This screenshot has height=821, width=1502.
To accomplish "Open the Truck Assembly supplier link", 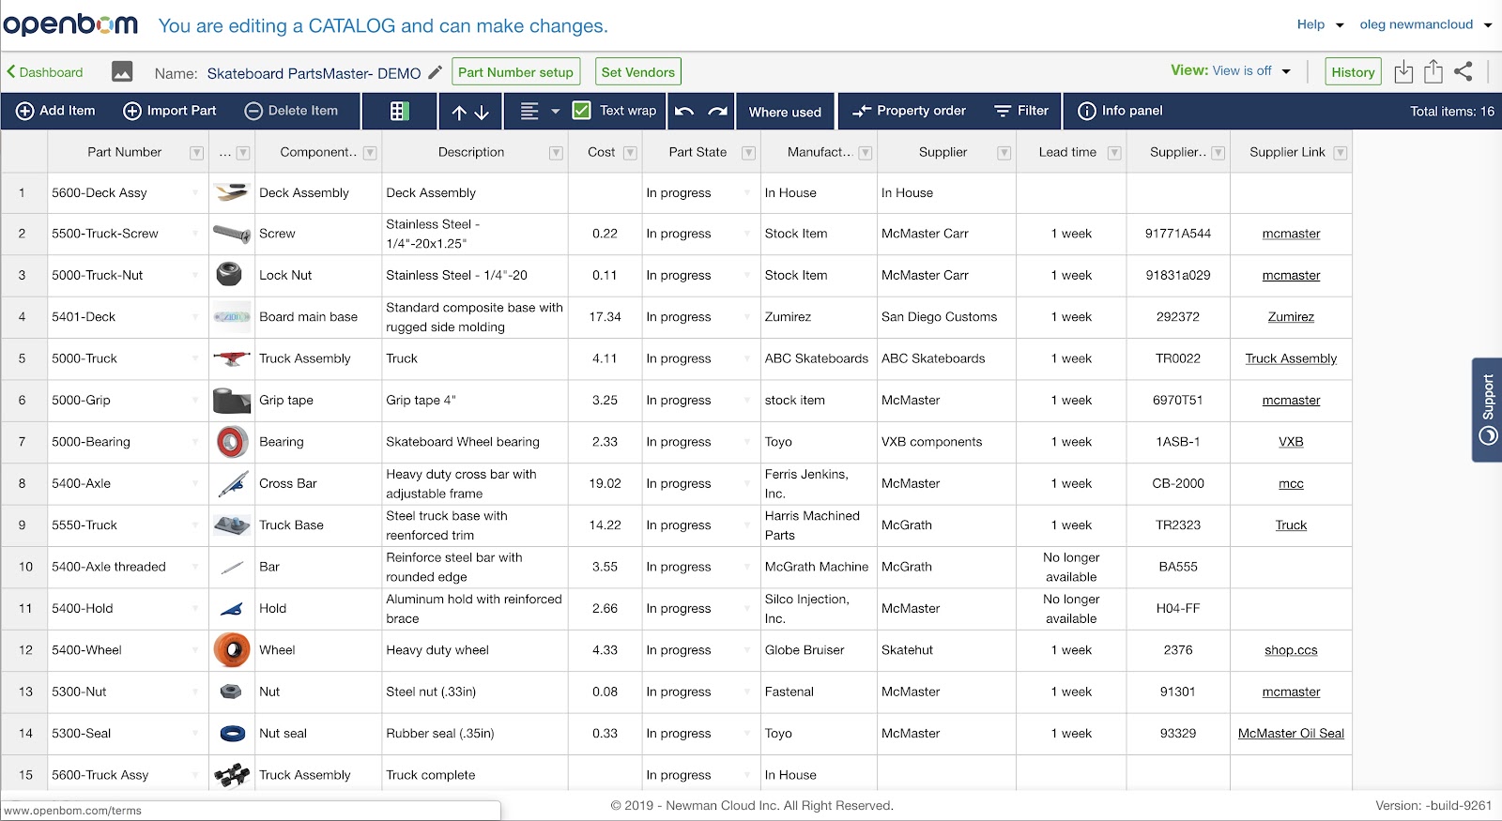I will 1291,358.
